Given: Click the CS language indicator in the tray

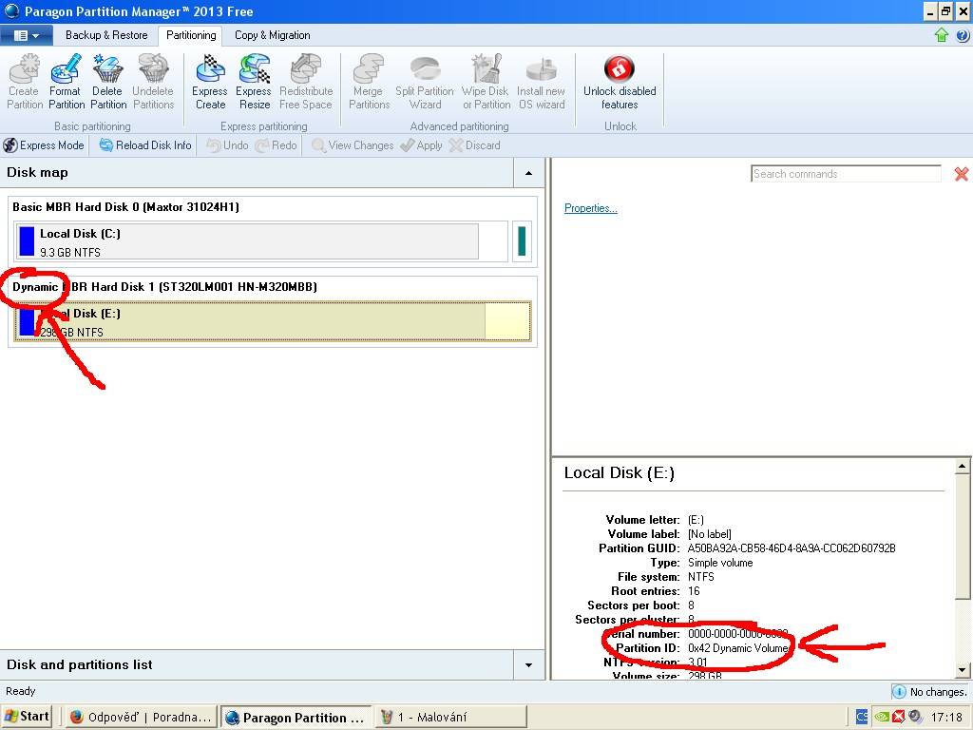Looking at the screenshot, I should click(862, 717).
